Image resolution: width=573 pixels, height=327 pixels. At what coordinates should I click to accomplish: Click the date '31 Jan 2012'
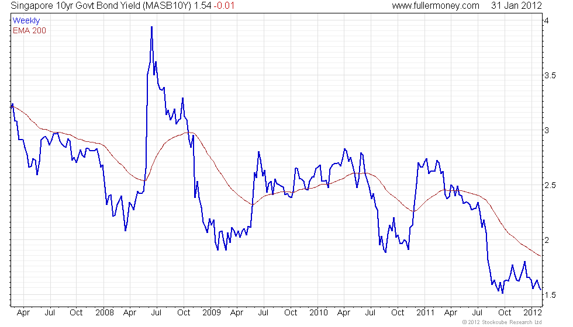(516, 6)
